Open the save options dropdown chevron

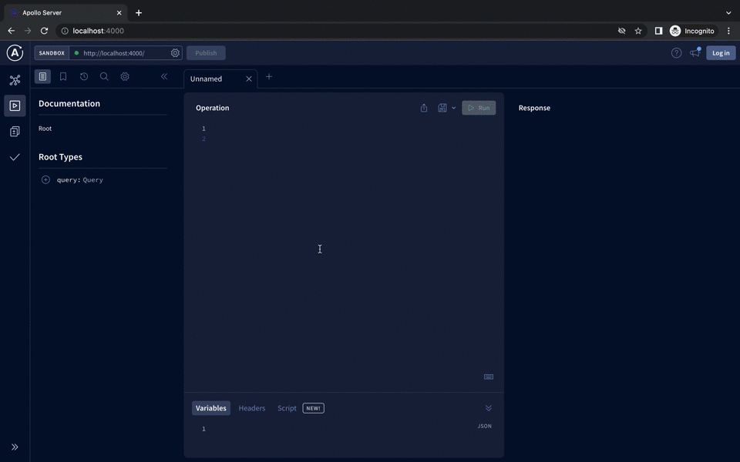[453, 108]
